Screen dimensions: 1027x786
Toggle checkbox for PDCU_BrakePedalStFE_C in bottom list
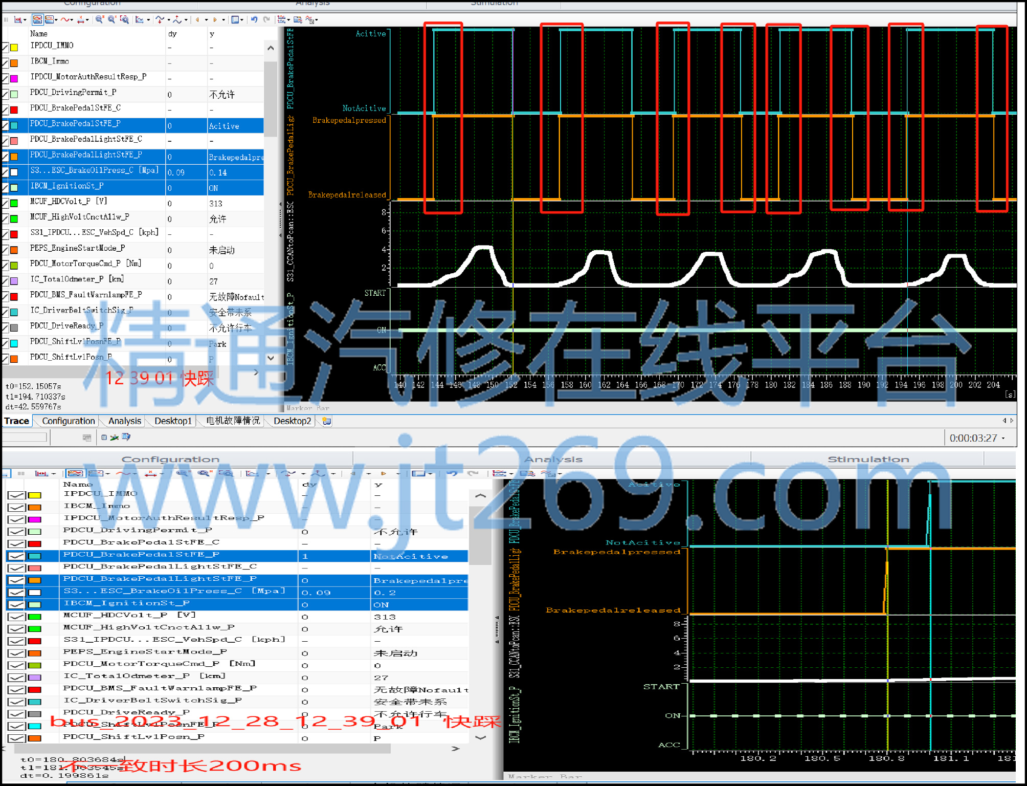coord(16,543)
